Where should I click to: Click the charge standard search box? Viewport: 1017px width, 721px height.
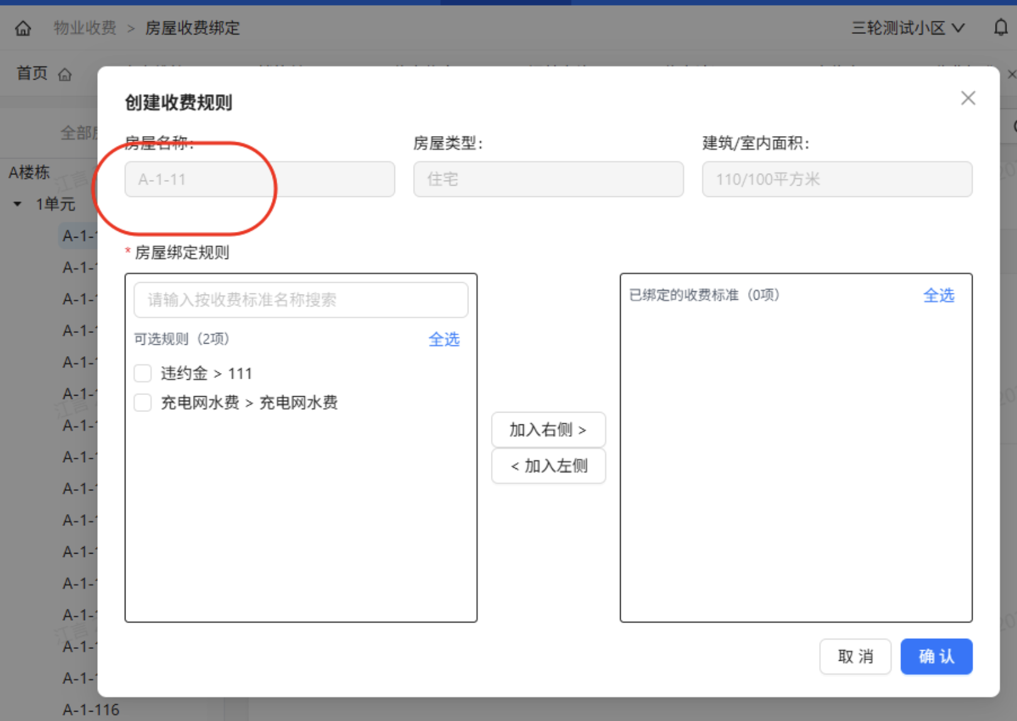tap(300, 300)
